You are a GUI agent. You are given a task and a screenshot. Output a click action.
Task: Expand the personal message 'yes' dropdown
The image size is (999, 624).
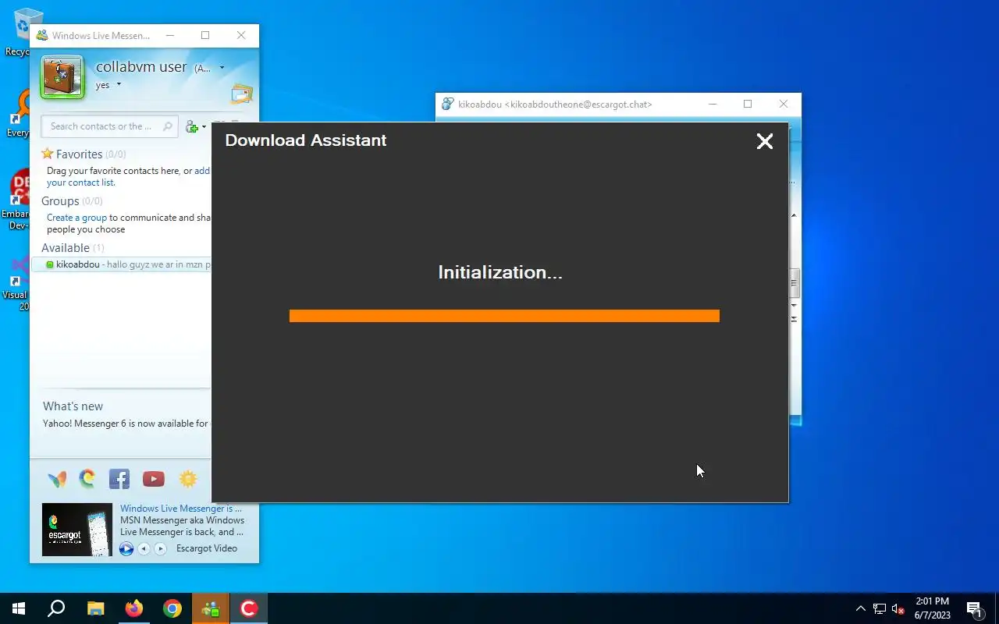[119, 84]
